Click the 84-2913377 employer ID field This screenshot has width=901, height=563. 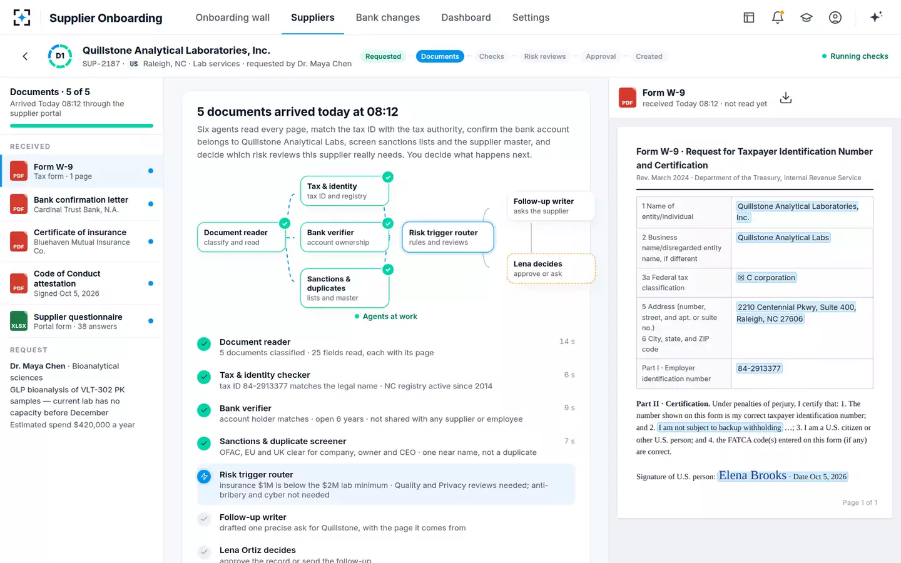point(759,368)
